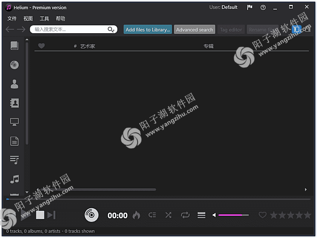Click the sidebar vertical scrollbar thumb
Image resolution: width=317 pixels, height=238 pixels.
(x=27, y=93)
